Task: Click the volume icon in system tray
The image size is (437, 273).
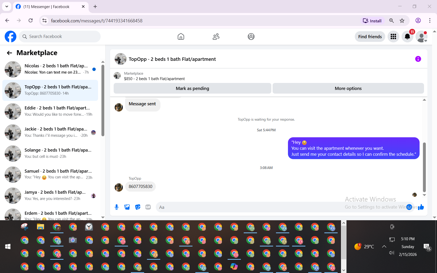Action: (x=392, y=253)
